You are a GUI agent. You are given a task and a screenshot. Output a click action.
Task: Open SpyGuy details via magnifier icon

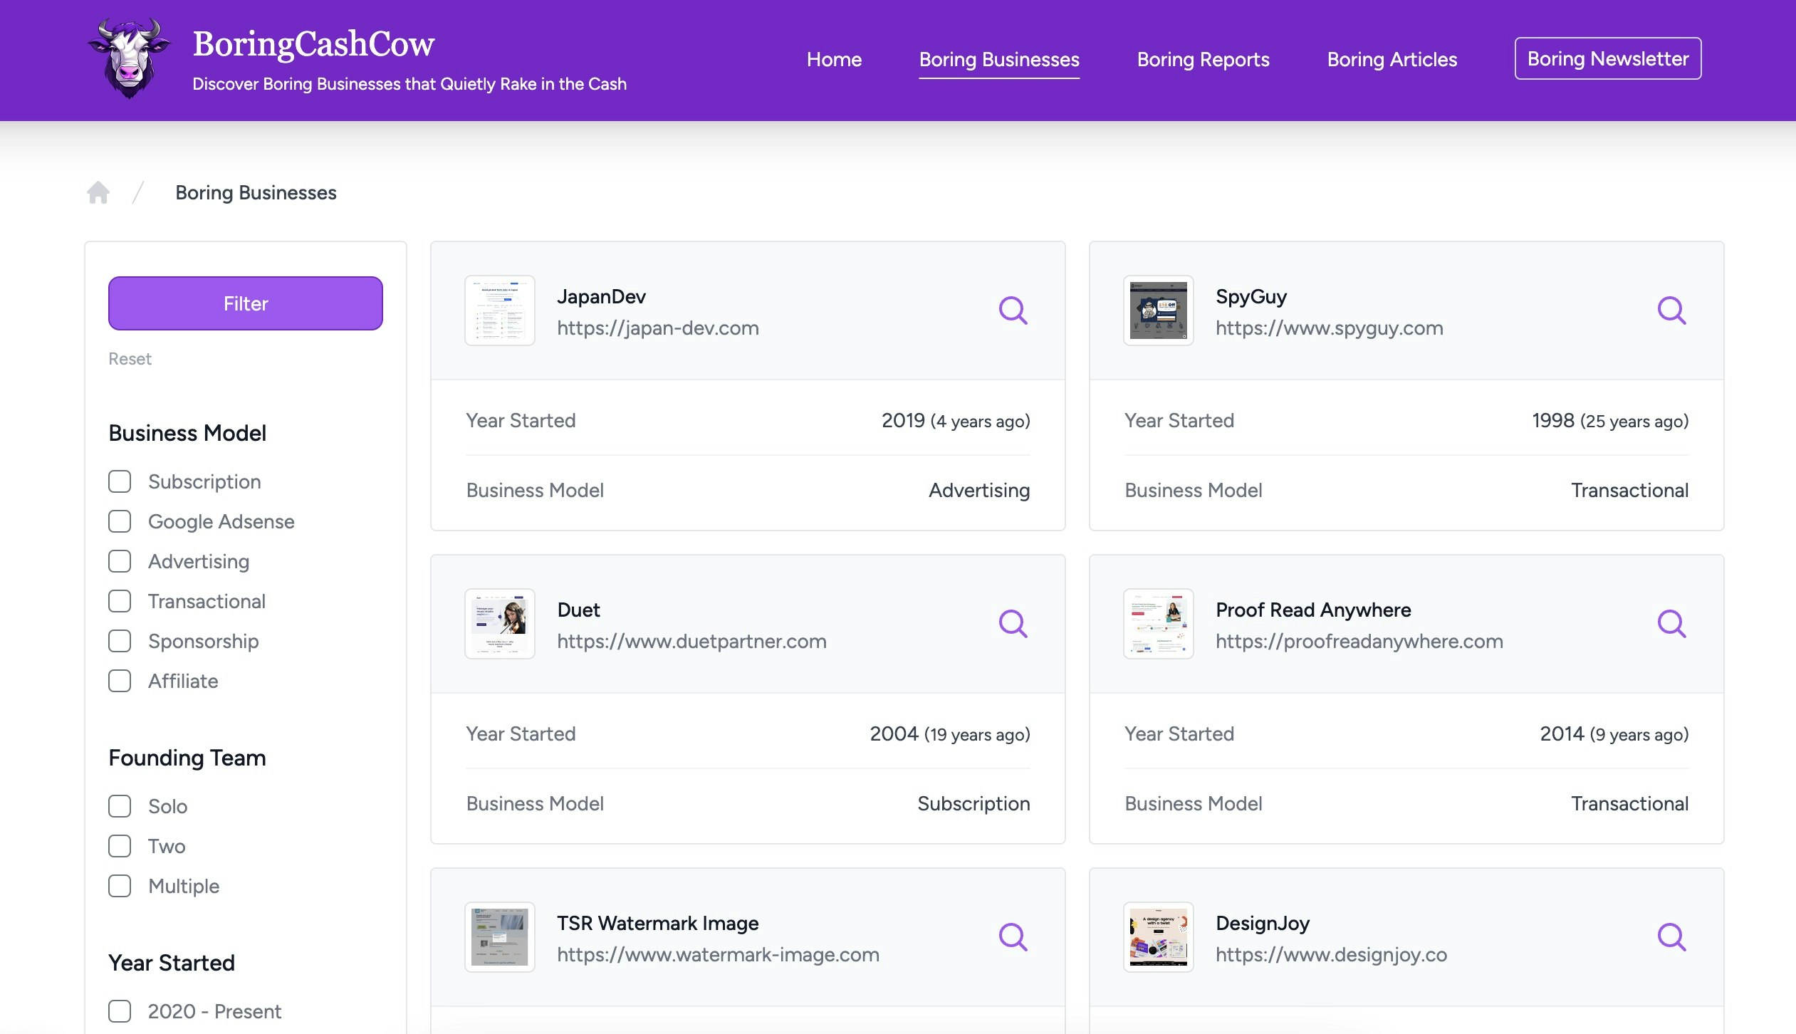coord(1671,310)
